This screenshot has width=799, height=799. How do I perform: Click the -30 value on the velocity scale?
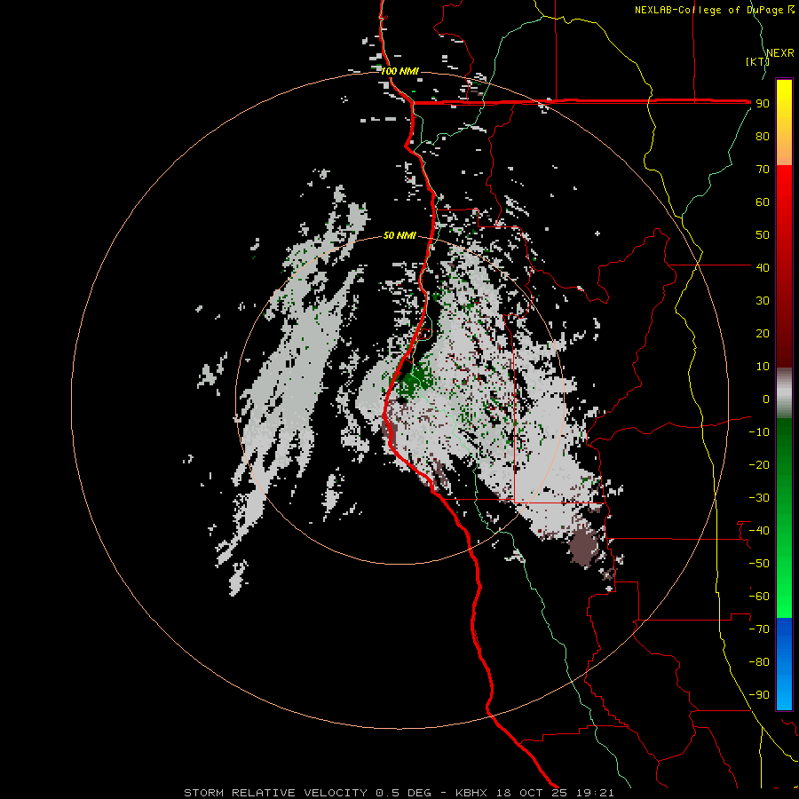point(759,498)
